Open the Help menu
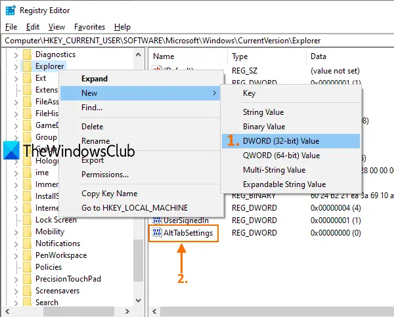The height and width of the screenshot is (317, 394). [x=122, y=27]
